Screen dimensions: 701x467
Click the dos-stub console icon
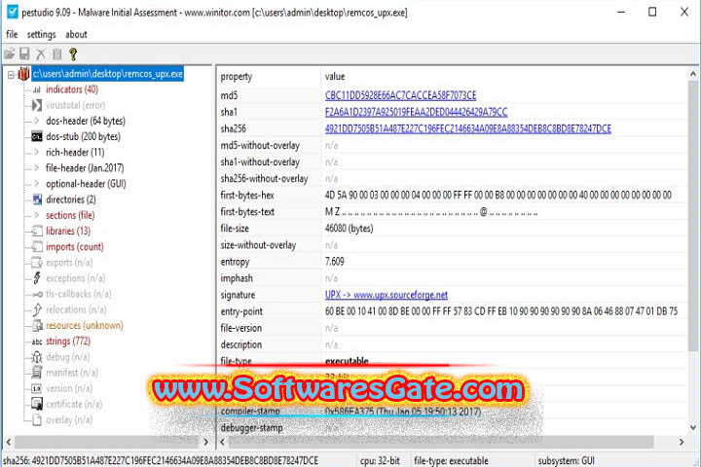coord(37,137)
